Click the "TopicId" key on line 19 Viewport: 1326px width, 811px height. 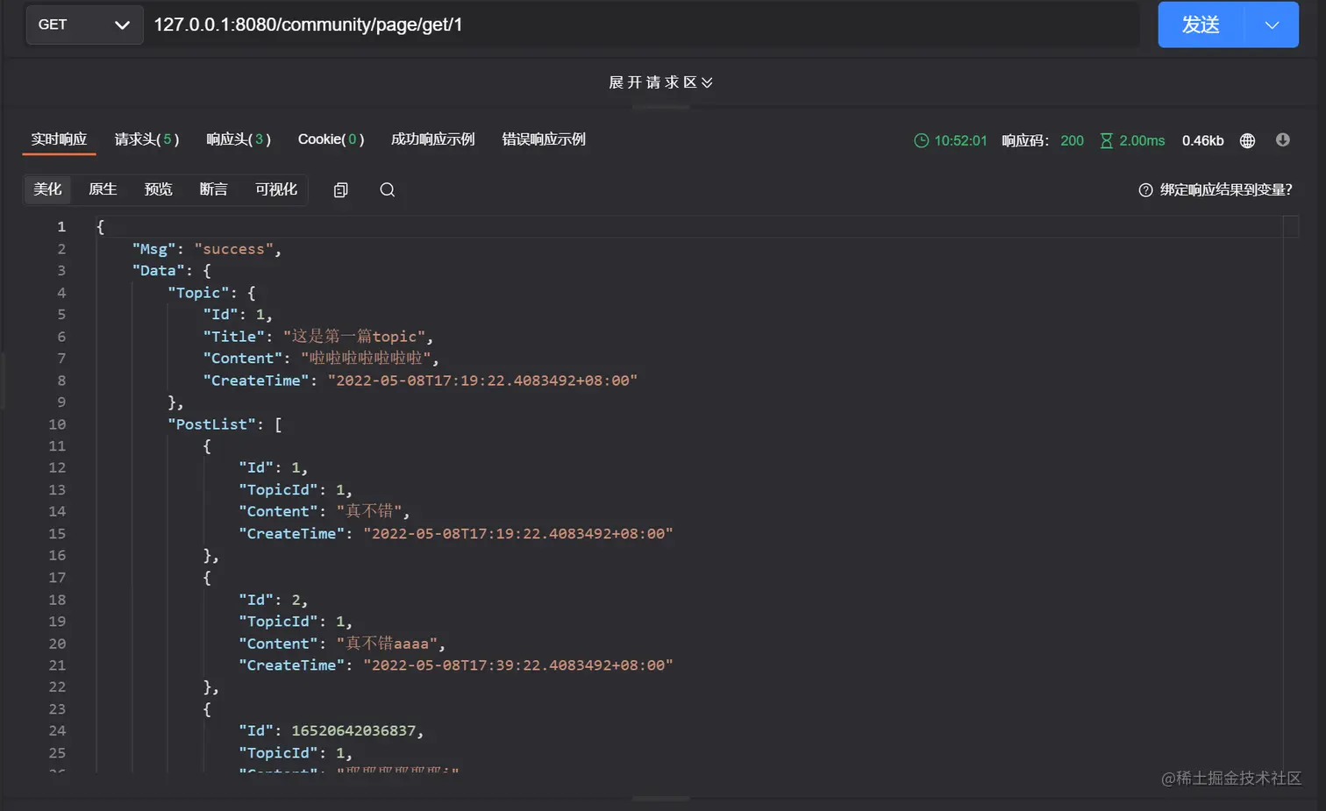(278, 622)
